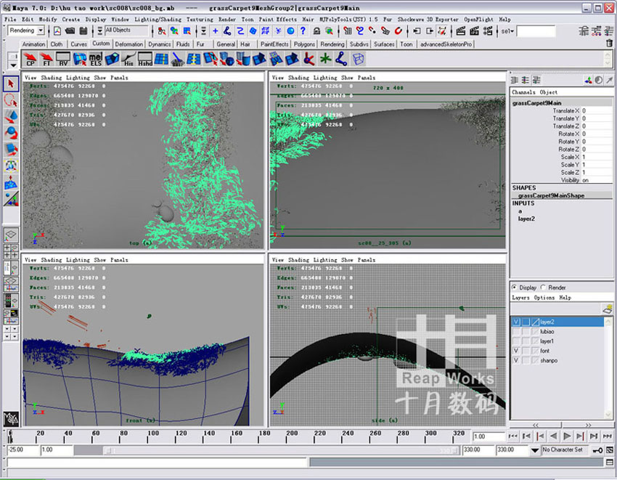Select the grassCarpet9MainShape node
617x480 pixels.
tap(551, 195)
